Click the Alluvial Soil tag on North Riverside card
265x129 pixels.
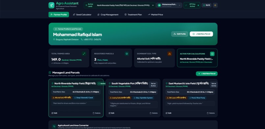[62, 98]
